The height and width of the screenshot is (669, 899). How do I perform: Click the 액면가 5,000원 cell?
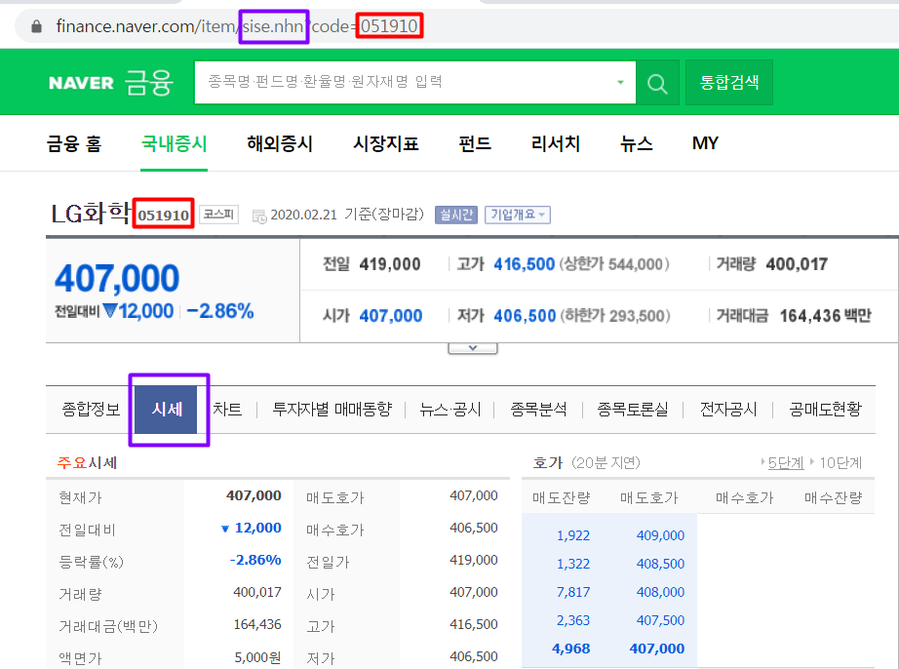(x=257, y=657)
